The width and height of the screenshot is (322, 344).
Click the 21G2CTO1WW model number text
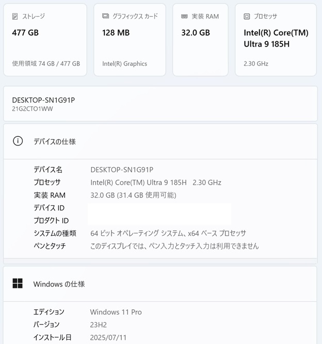pyautogui.click(x=32, y=109)
